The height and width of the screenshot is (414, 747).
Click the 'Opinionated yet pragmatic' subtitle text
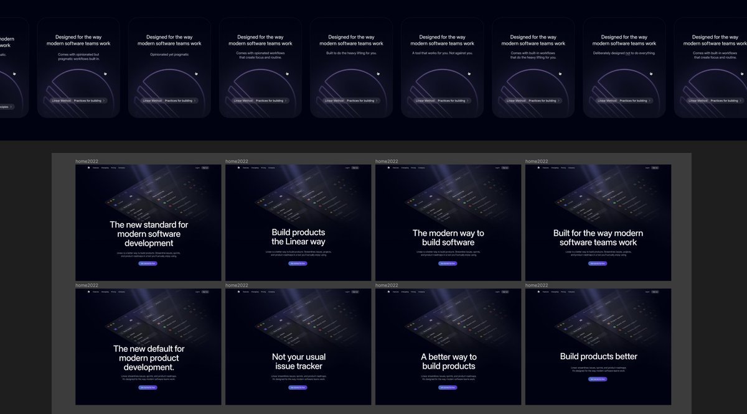[x=169, y=54]
